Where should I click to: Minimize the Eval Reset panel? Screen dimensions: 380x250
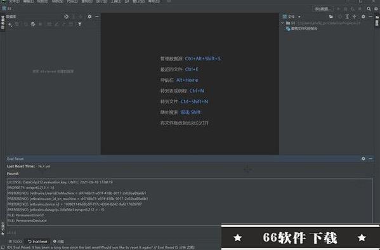coord(370,159)
